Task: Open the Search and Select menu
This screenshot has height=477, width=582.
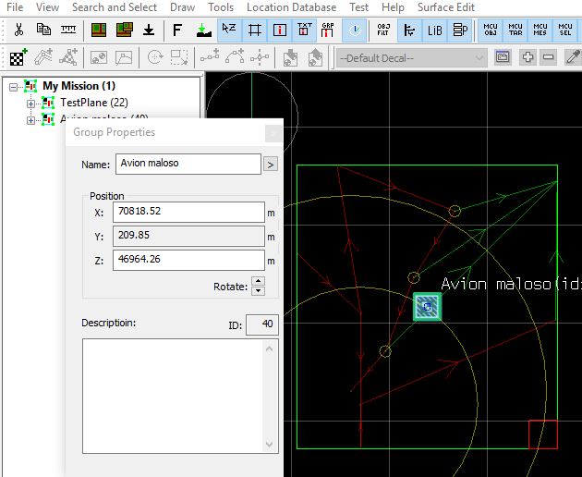Action: pyautogui.click(x=115, y=7)
